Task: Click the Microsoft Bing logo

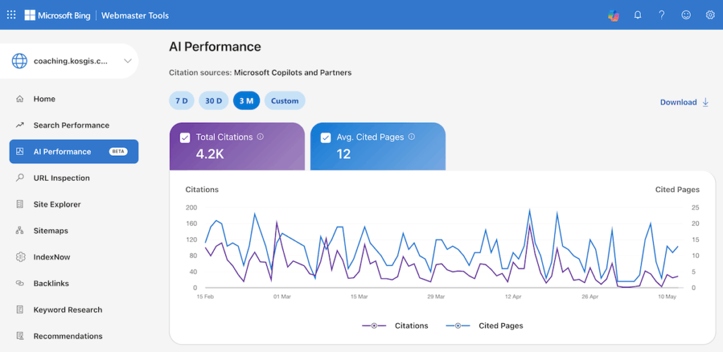Action: pyautogui.click(x=58, y=16)
